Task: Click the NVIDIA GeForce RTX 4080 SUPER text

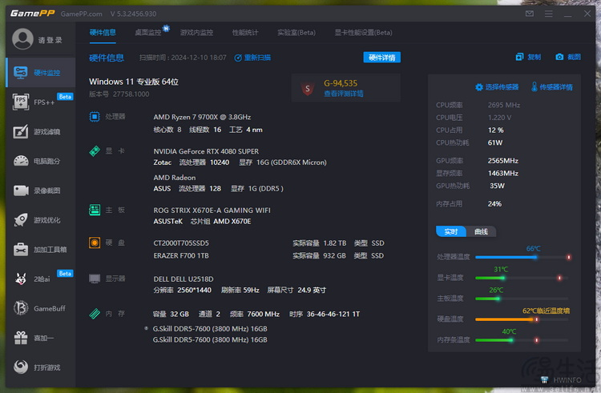Action: coord(206,151)
